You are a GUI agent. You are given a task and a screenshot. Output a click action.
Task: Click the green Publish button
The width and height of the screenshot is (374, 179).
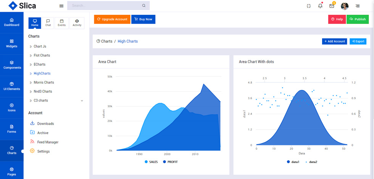[357, 19]
